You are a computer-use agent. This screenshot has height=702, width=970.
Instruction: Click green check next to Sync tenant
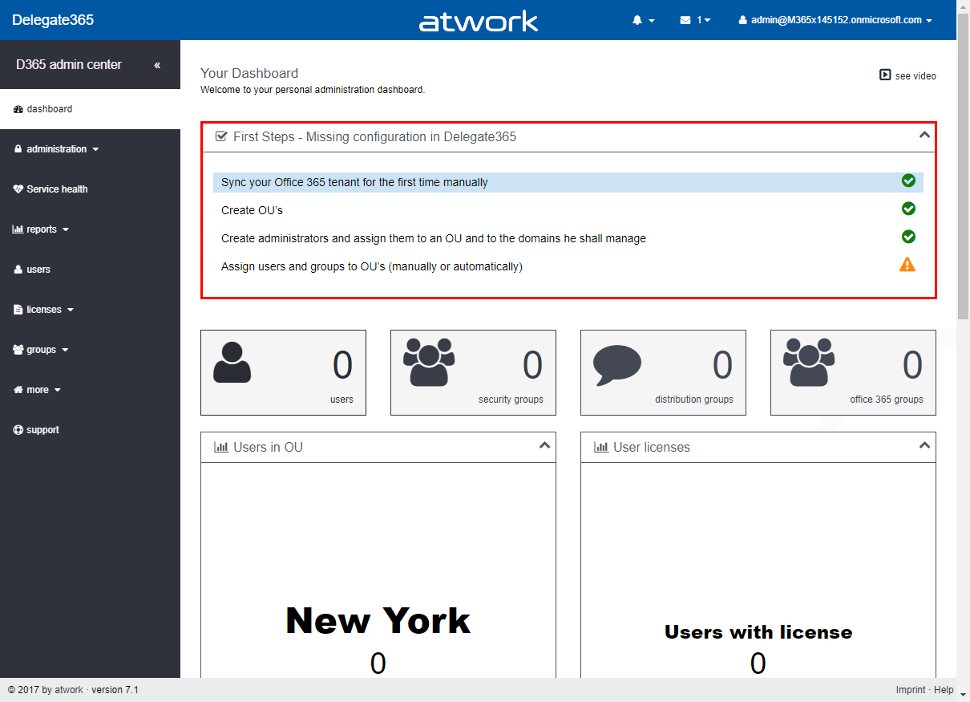coord(908,181)
